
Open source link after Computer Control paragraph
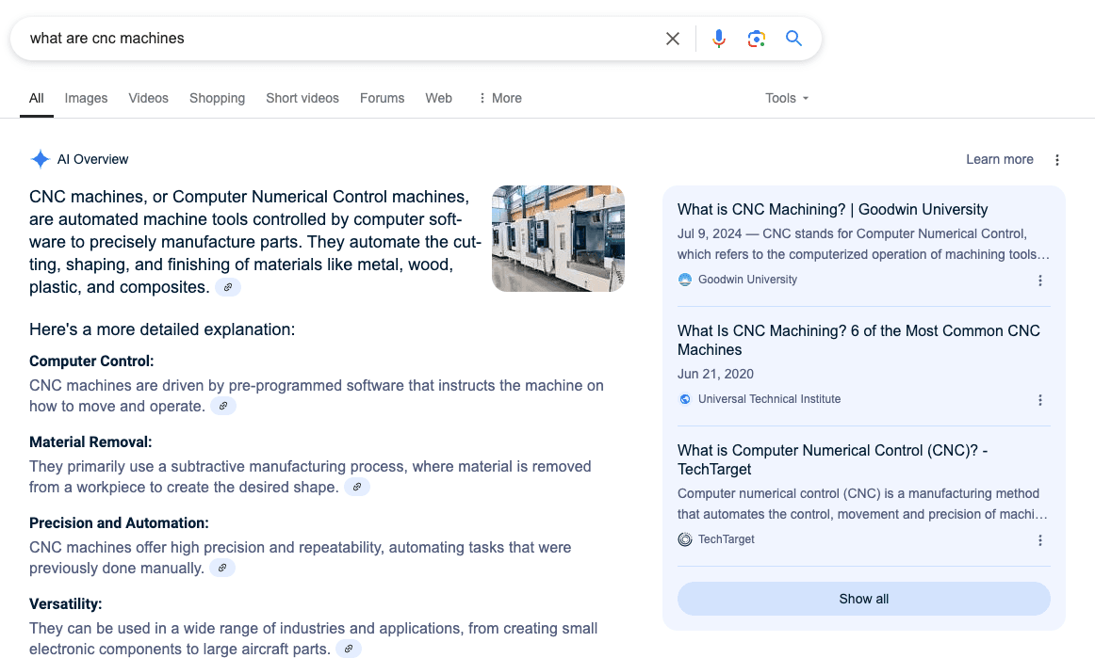[223, 407]
